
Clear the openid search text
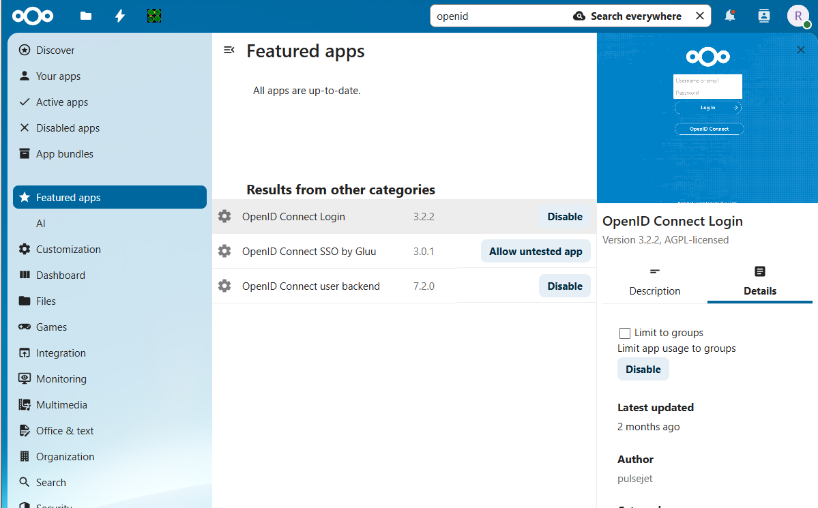click(699, 16)
